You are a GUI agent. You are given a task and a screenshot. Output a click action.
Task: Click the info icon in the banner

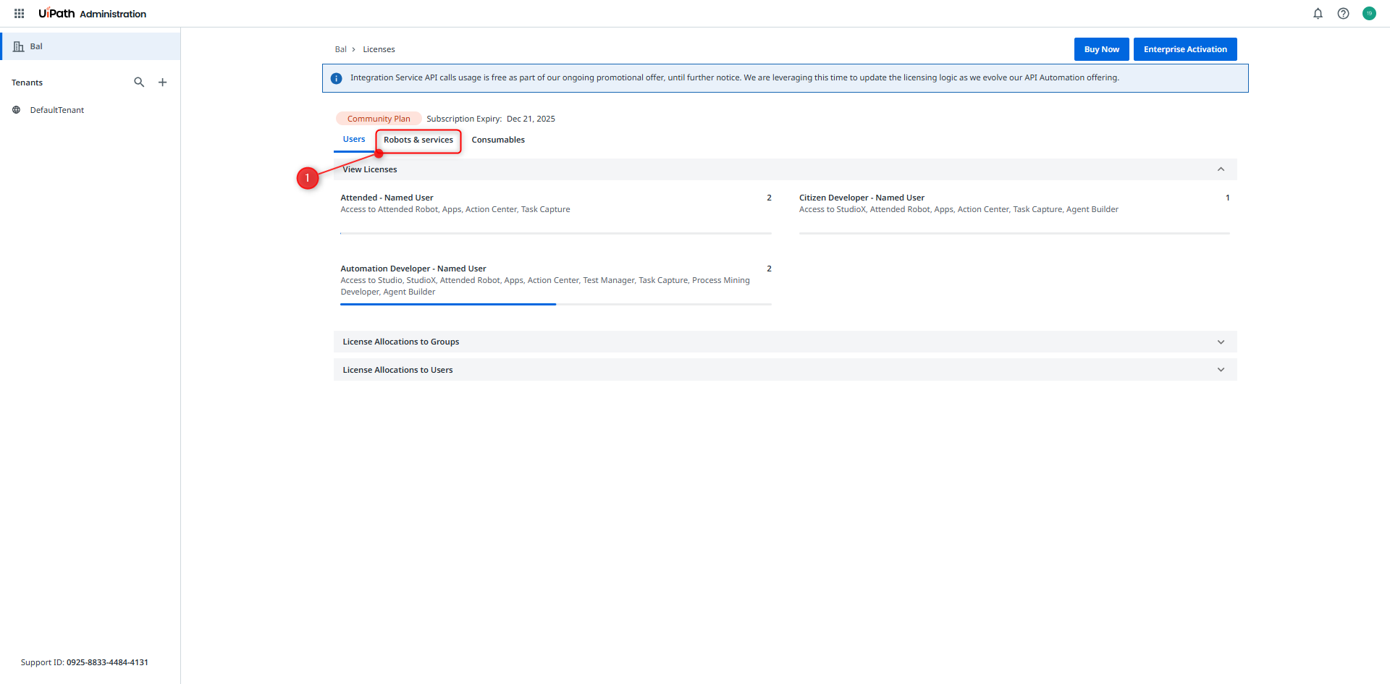point(336,78)
